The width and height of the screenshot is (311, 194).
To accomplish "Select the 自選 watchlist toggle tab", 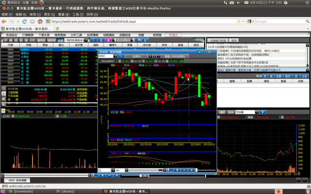I will coord(60,40).
